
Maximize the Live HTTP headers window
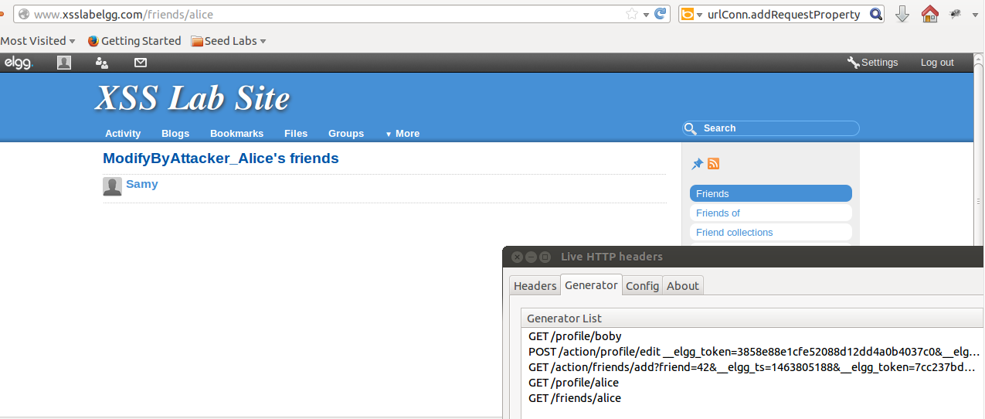point(545,257)
